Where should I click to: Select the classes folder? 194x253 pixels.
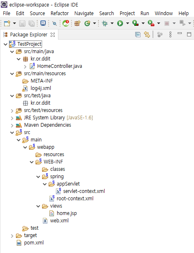(58, 169)
